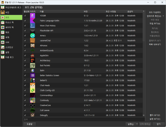Image resolution: width=166 pixels, height=127 pixels.
Task: Click the mod list scrollbar up arrow
Action: (144, 11)
